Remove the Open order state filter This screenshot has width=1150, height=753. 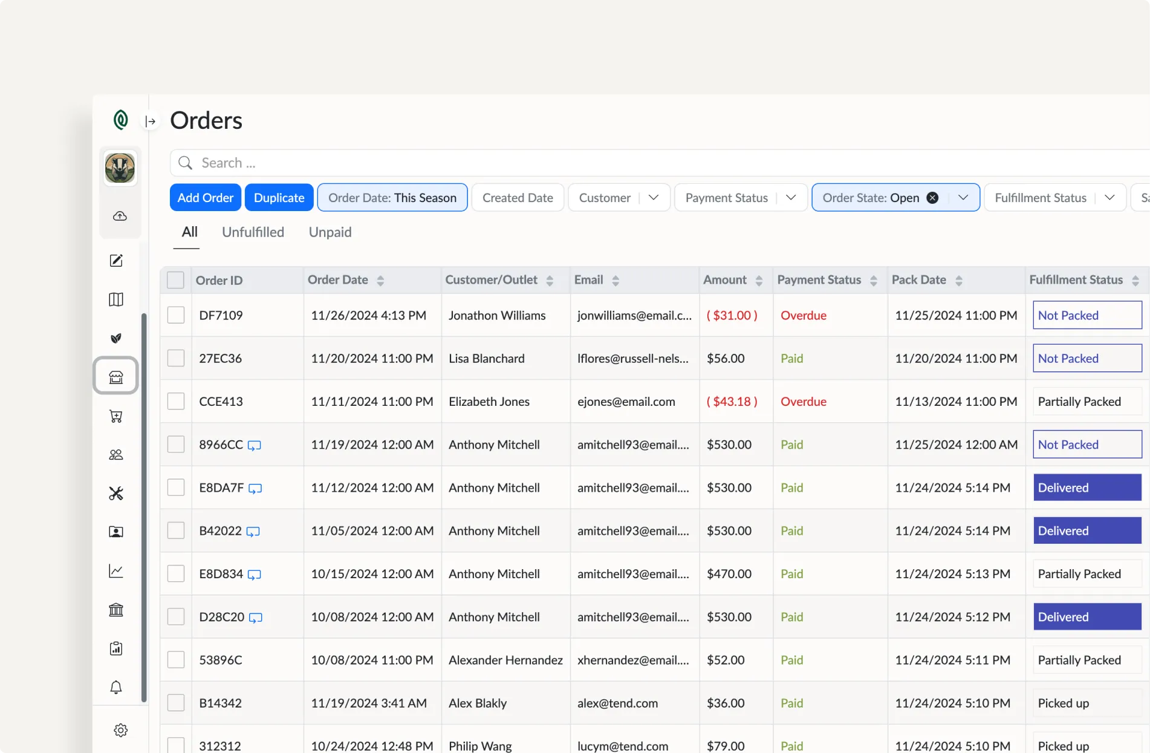pos(933,197)
